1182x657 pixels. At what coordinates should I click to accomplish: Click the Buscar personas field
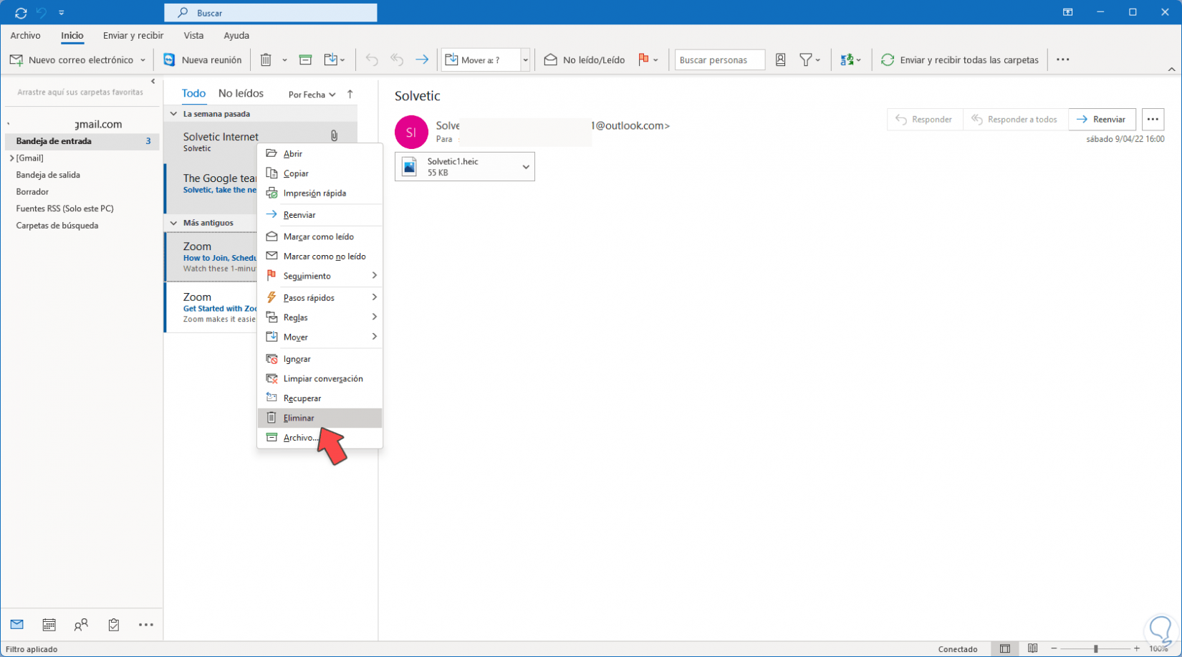[720, 60]
